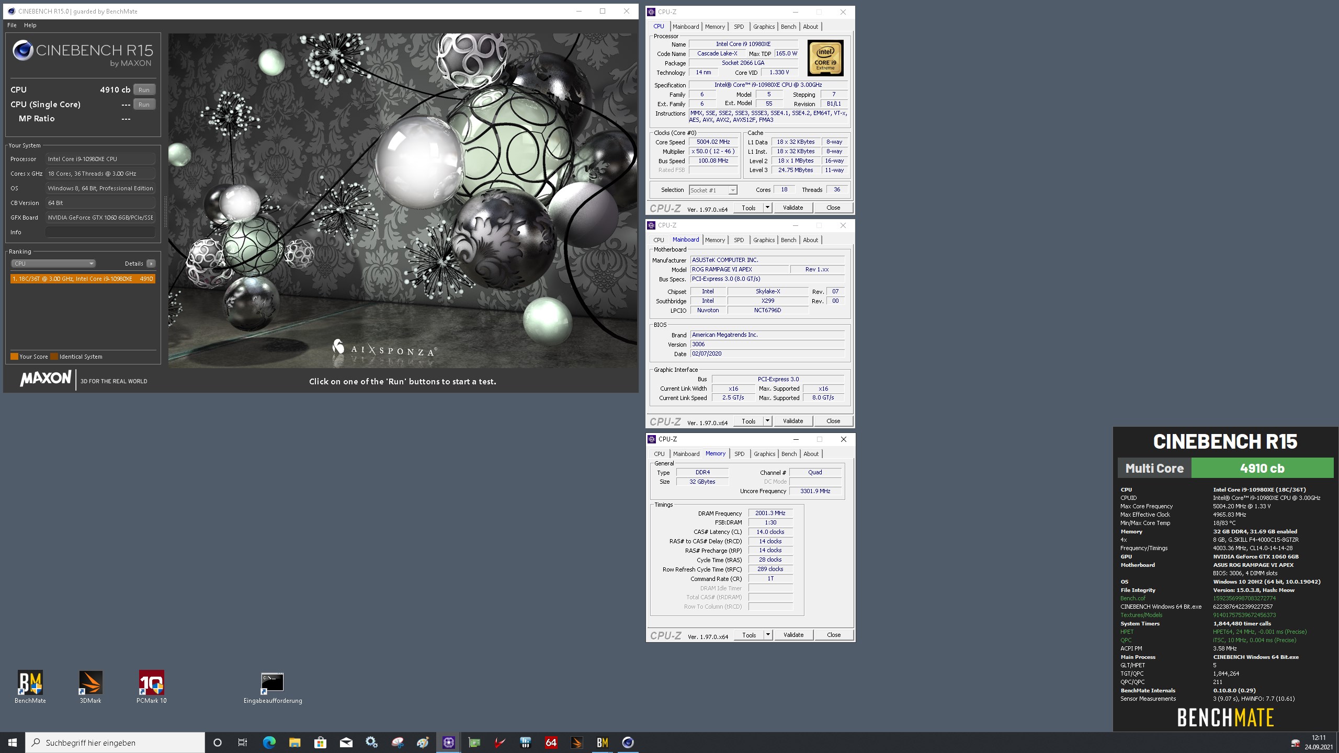
Task: Click the Cortana circle icon on taskbar
Action: click(x=218, y=743)
